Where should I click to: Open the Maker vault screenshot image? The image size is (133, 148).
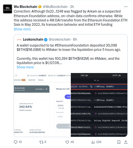click(42, 105)
